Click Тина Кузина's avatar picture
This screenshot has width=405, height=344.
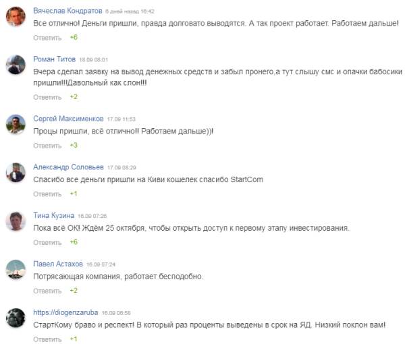tap(16, 221)
